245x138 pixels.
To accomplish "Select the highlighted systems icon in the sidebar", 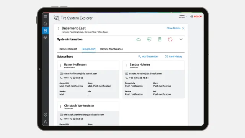I will pos(45,31).
